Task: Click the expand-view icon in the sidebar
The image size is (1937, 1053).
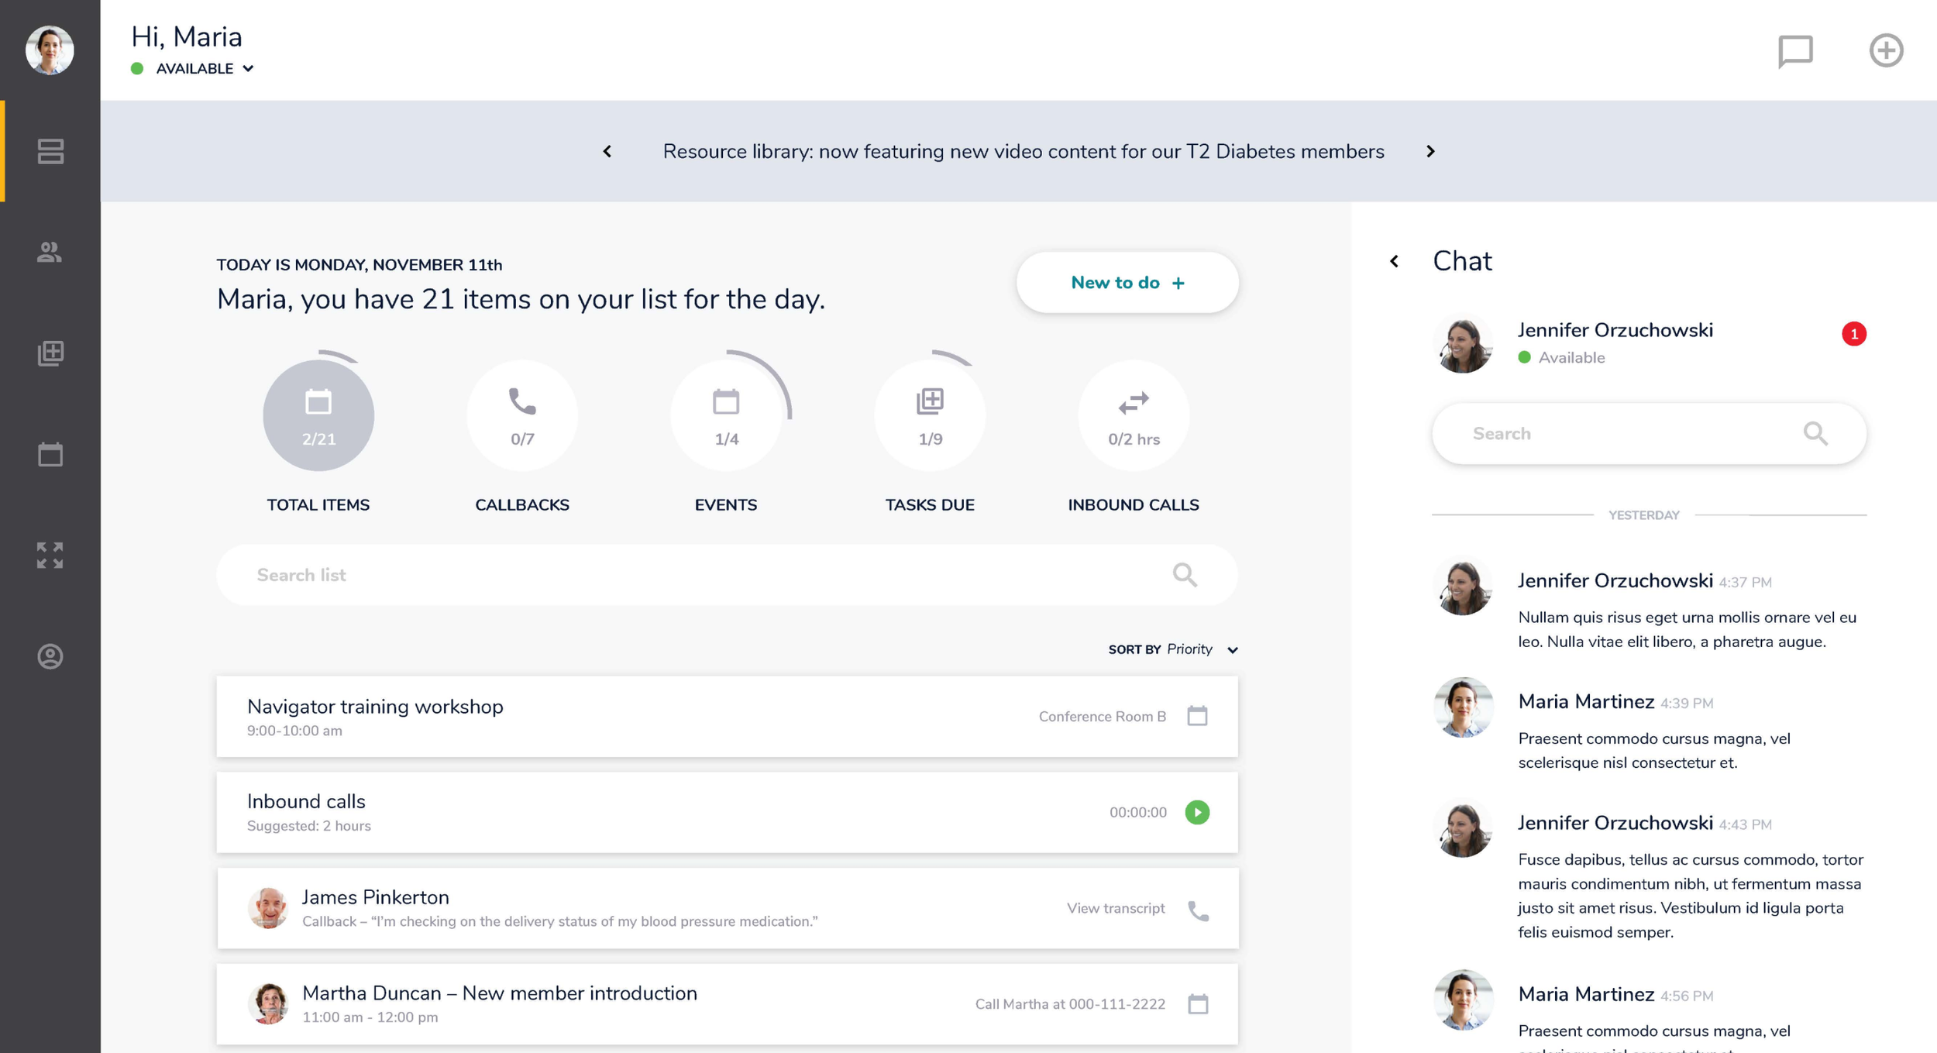Action: click(49, 555)
